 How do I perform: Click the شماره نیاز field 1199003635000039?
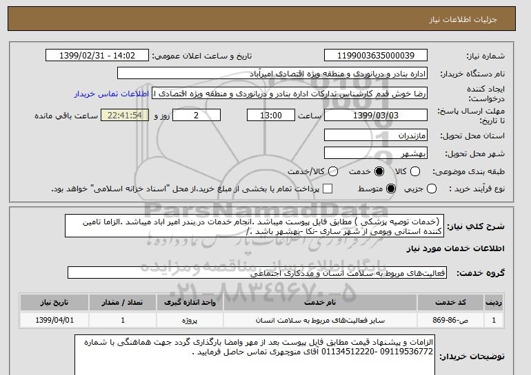tap(376, 56)
